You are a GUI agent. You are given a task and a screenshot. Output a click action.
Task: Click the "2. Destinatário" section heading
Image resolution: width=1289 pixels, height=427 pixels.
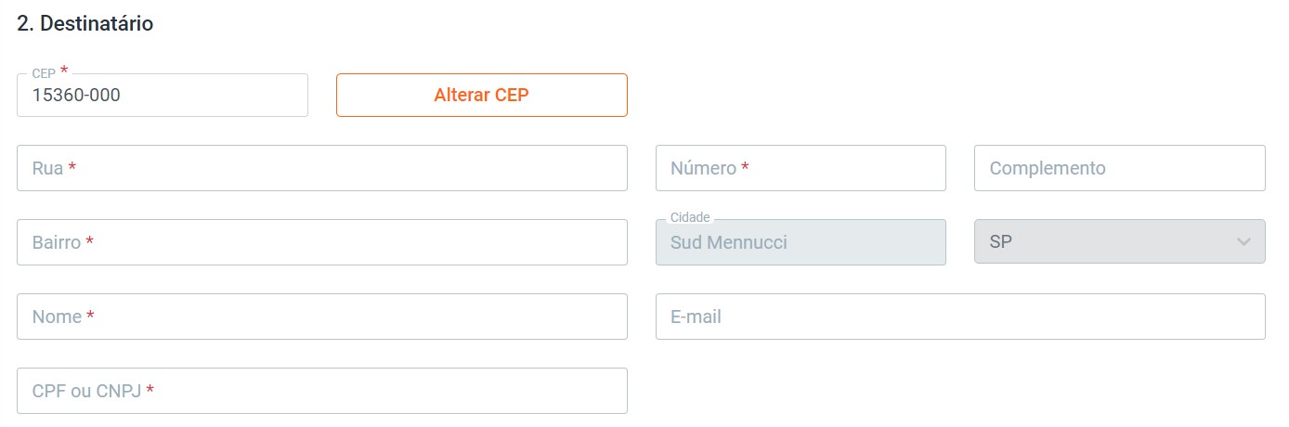point(85,24)
